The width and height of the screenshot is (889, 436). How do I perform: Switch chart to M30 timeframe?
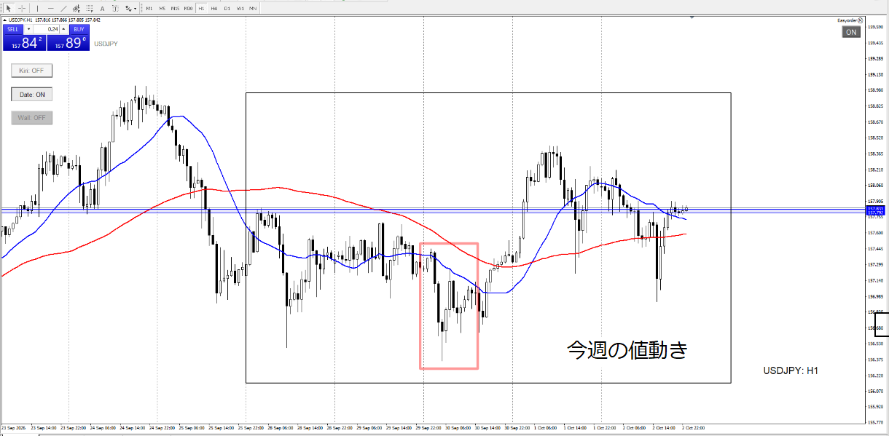coord(188,9)
